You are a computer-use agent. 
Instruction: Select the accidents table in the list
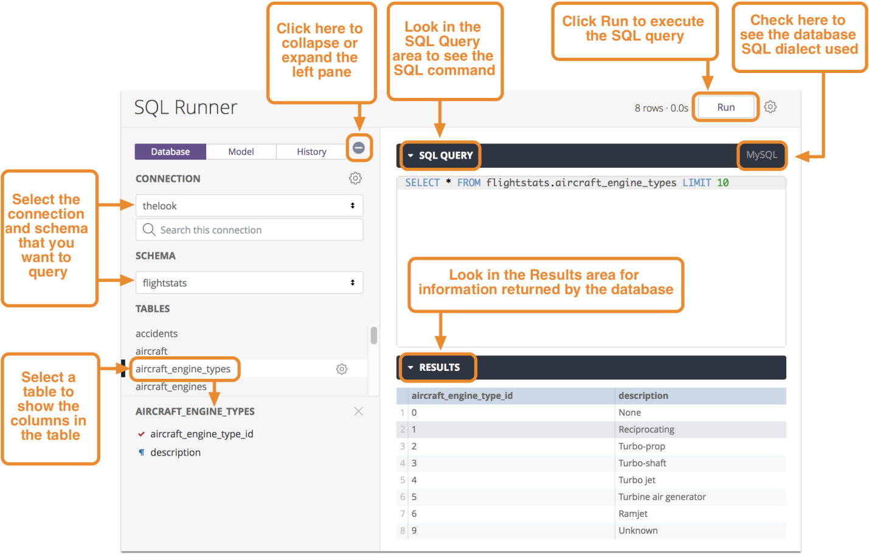click(157, 334)
